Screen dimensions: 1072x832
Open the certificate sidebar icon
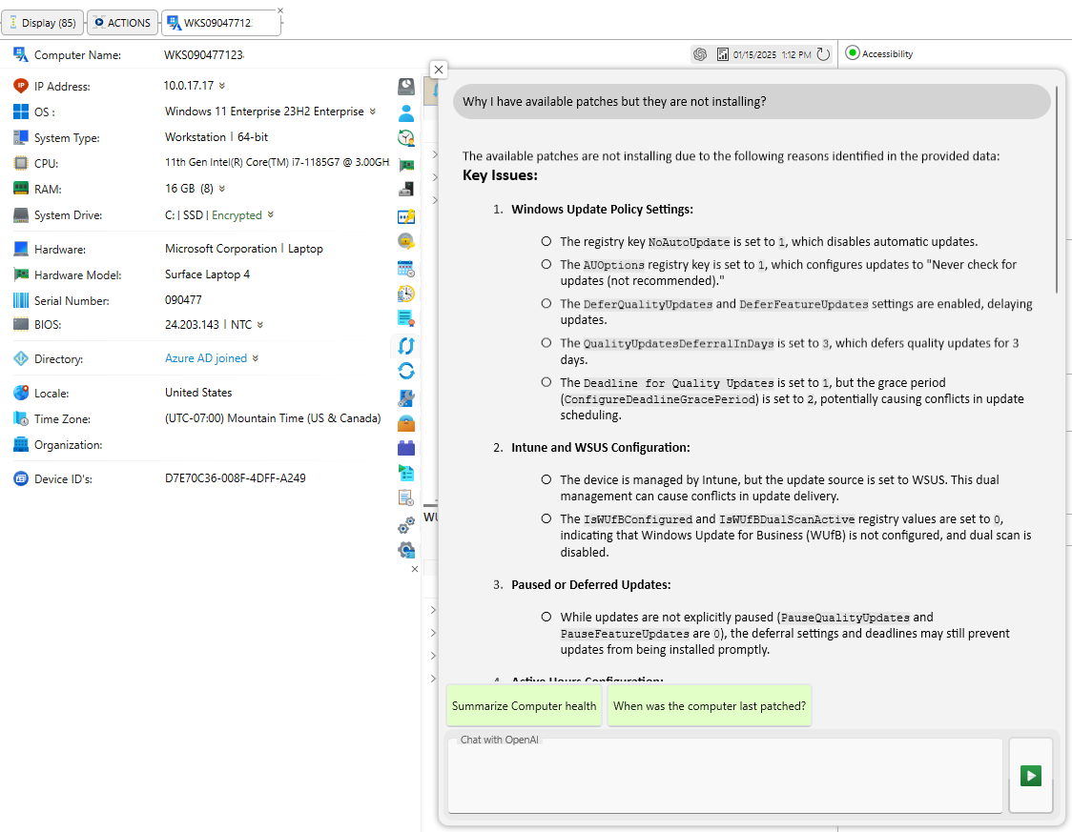(x=406, y=319)
